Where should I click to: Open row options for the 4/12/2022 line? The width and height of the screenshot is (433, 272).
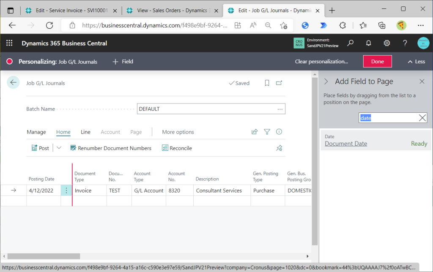[66, 190]
